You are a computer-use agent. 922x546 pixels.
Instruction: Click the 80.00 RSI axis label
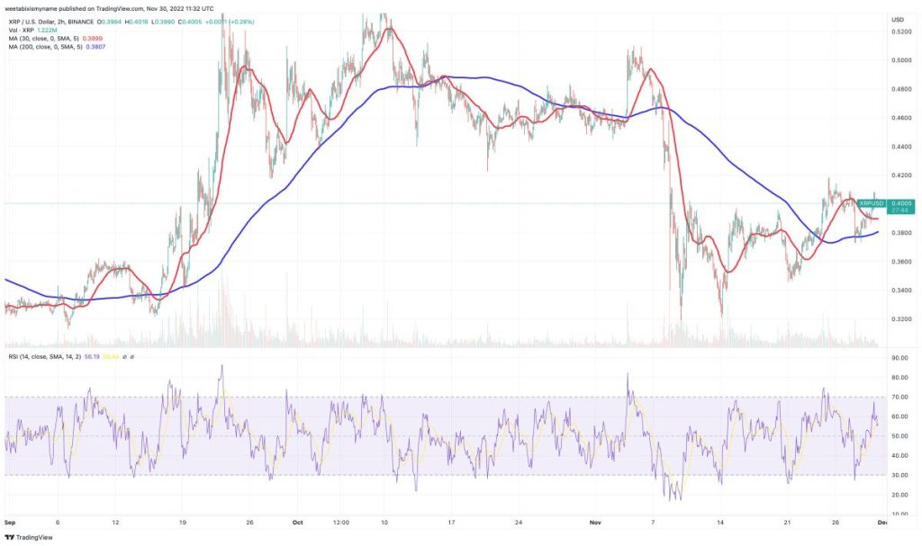900,378
